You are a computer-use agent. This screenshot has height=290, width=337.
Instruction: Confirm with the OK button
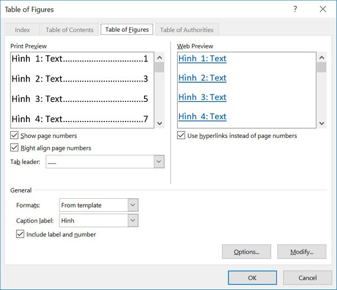pos(252,278)
